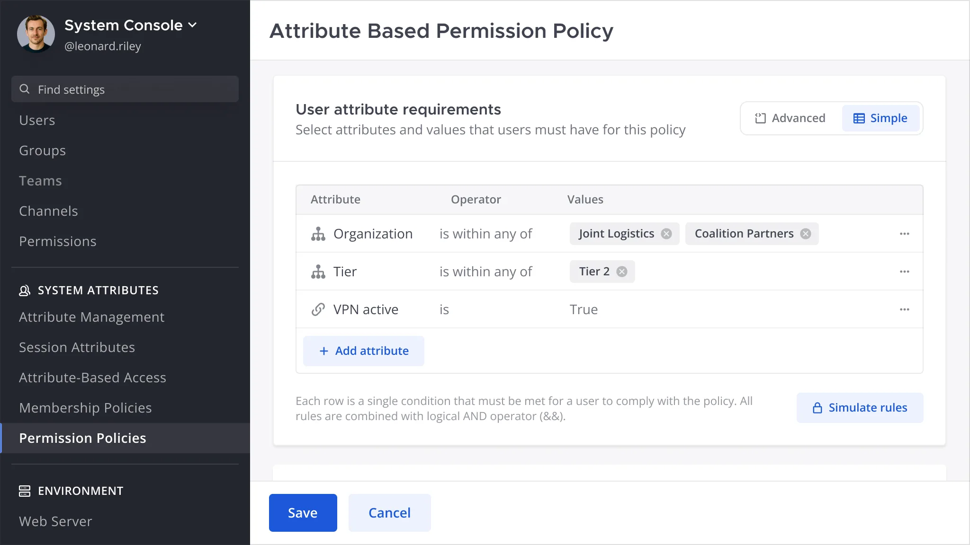970x545 pixels.
Task: Switch to Advanced editor mode
Action: pyautogui.click(x=790, y=118)
